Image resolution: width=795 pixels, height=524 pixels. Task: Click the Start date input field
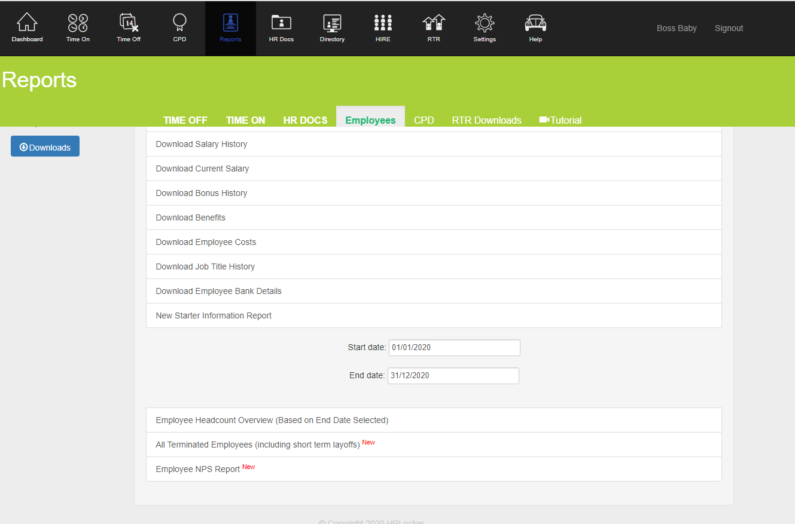click(454, 348)
